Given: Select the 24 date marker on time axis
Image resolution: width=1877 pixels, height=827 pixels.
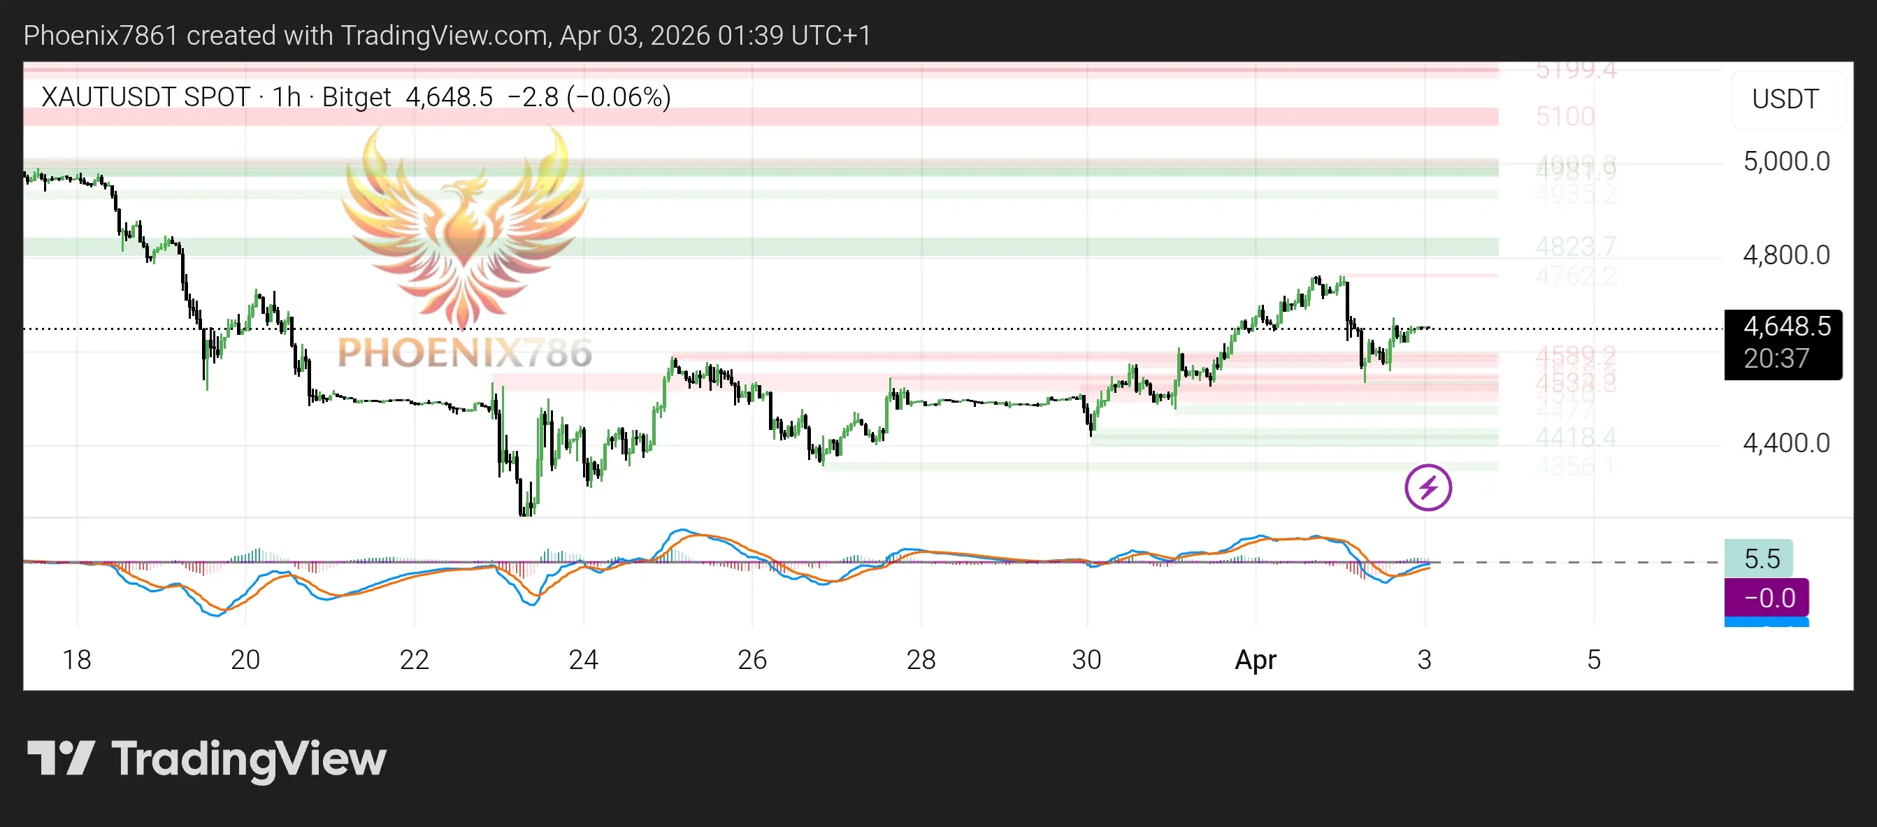Looking at the screenshot, I should (583, 659).
